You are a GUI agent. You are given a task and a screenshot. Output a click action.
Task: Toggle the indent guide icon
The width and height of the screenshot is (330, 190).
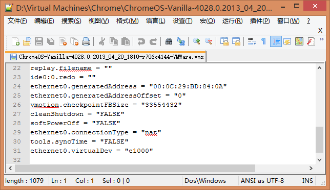coord(276,41)
